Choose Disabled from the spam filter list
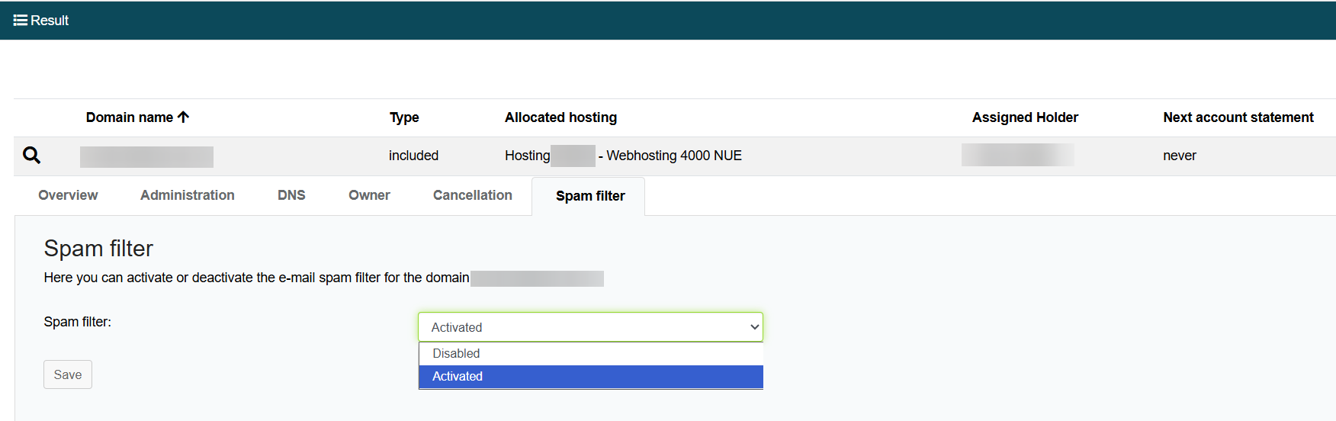The image size is (1336, 421). [x=591, y=354]
